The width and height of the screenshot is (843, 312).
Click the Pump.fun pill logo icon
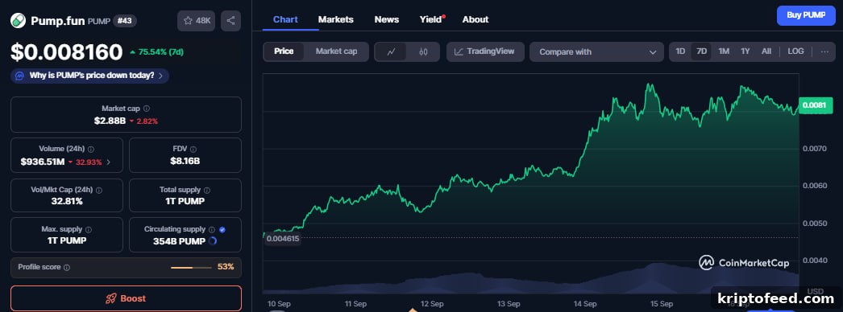click(x=18, y=21)
